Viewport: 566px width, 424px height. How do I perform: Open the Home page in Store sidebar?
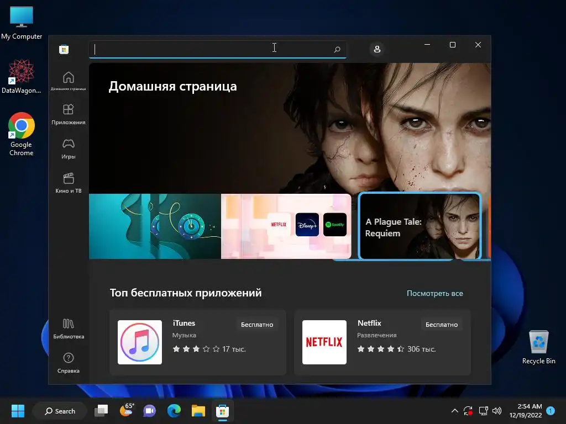(68, 81)
